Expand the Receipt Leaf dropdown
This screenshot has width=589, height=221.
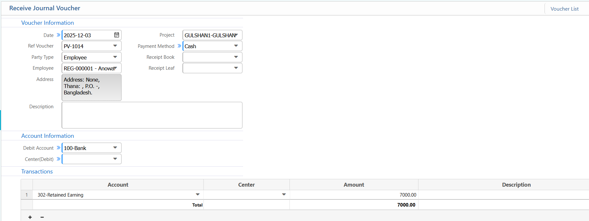tap(236, 68)
